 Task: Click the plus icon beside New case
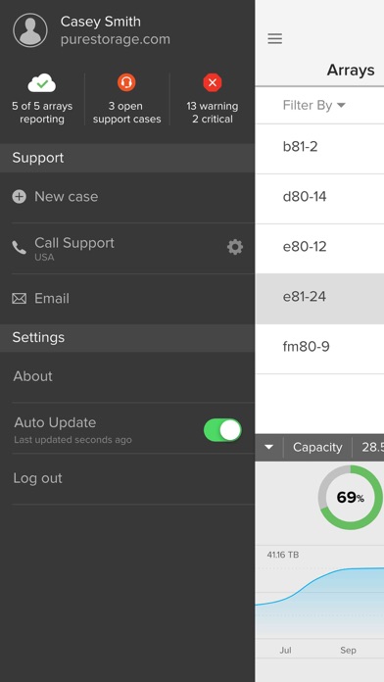(x=19, y=197)
